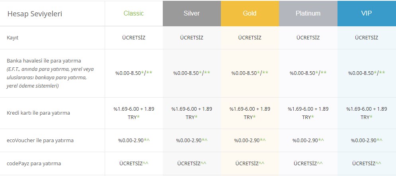Screen dimensions: 396x176
Task: Click ecoVoucher ile para yatırma label
Action: [x=40, y=141]
